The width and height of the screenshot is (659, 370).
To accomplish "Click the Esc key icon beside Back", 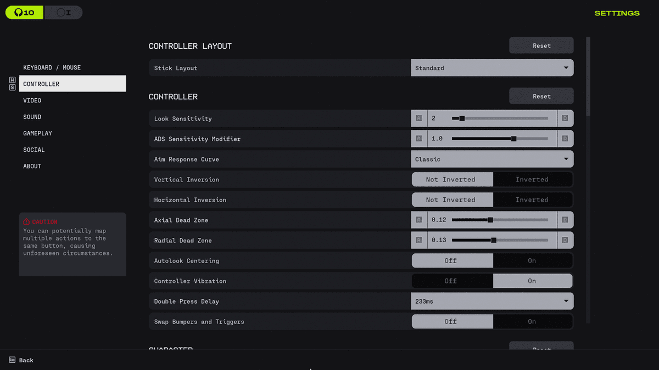I will 12,360.
